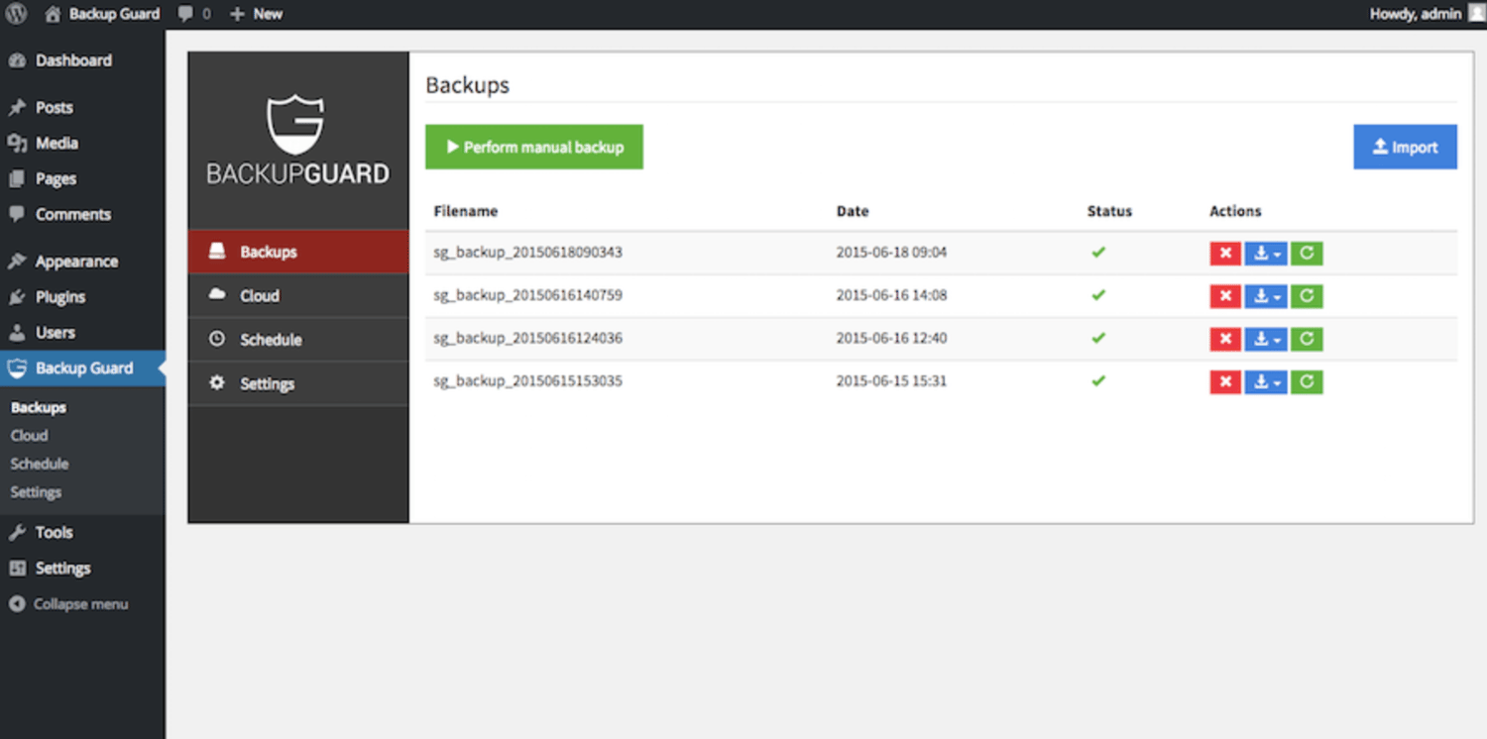Image resolution: width=1487 pixels, height=739 pixels.
Task: Click the BackupGuard shield logo
Action: (296, 125)
